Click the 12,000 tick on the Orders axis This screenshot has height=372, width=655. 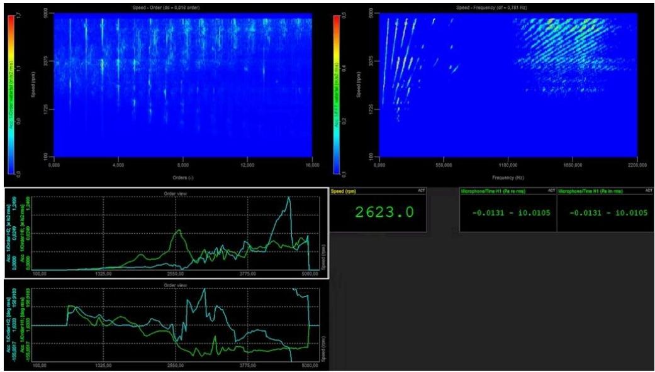pos(247,165)
